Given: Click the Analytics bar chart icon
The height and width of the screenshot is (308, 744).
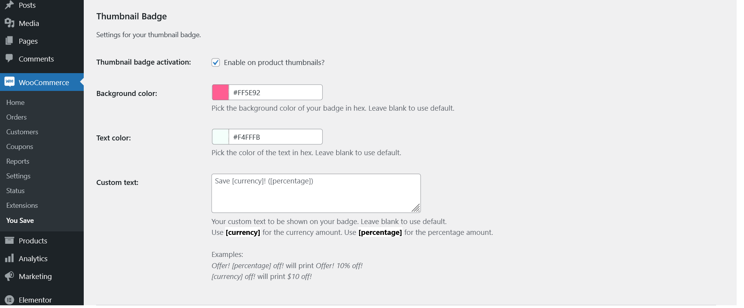Looking at the screenshot, I should (9, 258).
